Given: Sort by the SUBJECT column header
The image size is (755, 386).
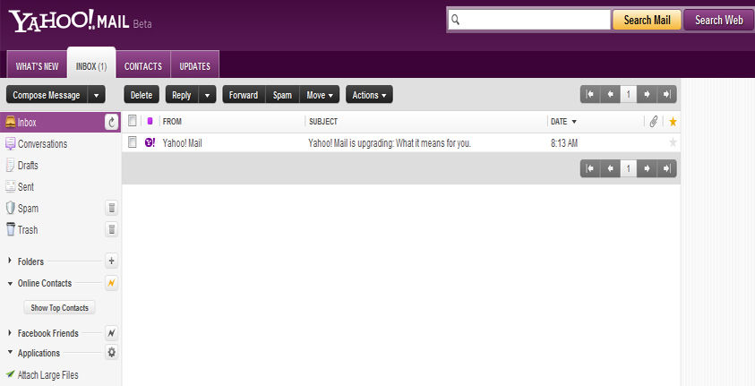Looking at the screenshot, I should coord(323,122).
